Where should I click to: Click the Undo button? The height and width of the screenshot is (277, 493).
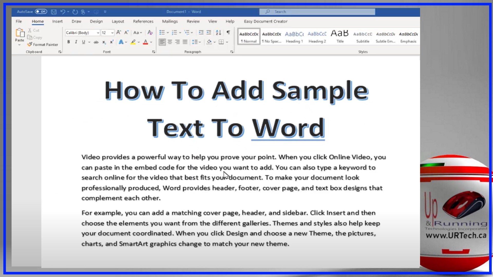(63, 12)
